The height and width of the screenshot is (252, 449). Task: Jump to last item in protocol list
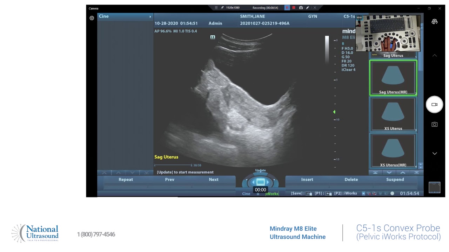[x=416, y=173]
